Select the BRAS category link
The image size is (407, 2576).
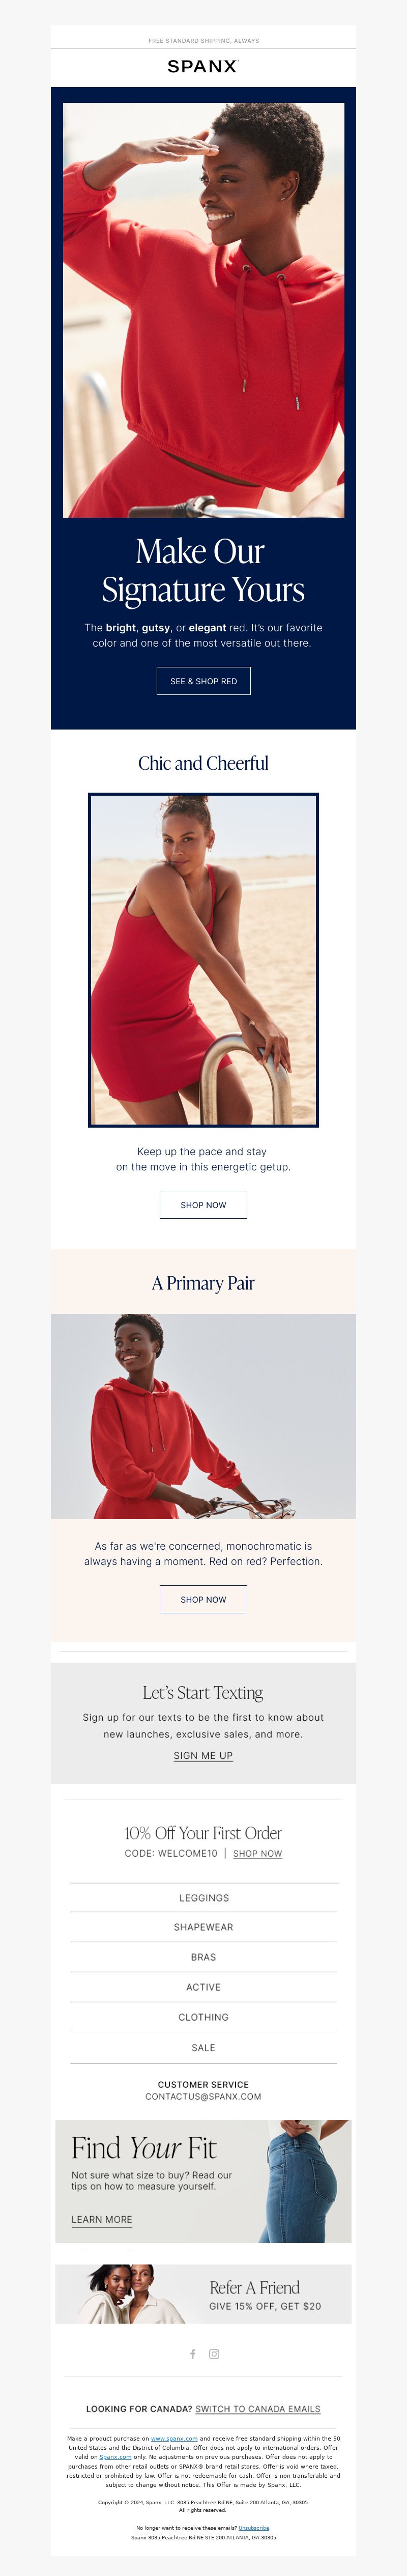pyautogui.click(x=203, y=1957)
